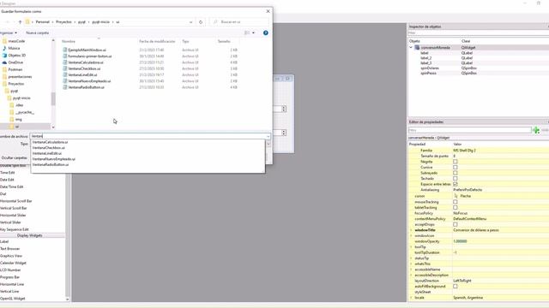The width and height of the screenshot is (549, 308).
Task: Navigate to Personal in the breadcrumb path
Action: coord(42,22)
